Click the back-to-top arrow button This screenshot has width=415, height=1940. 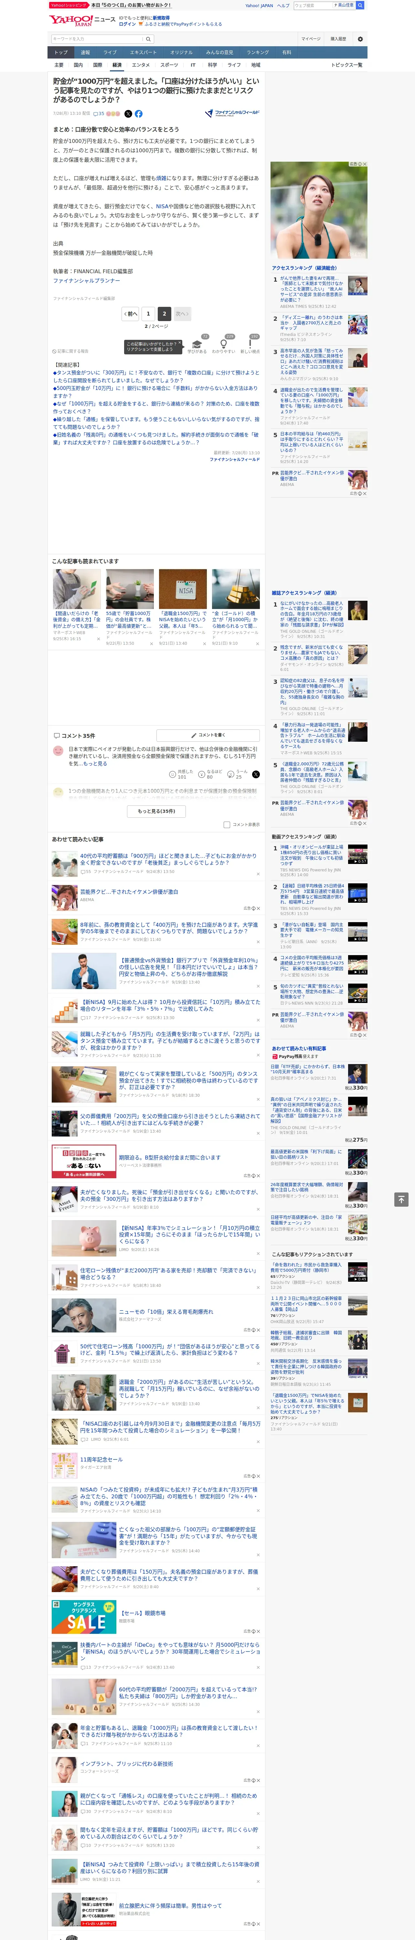coord(401,1199)
